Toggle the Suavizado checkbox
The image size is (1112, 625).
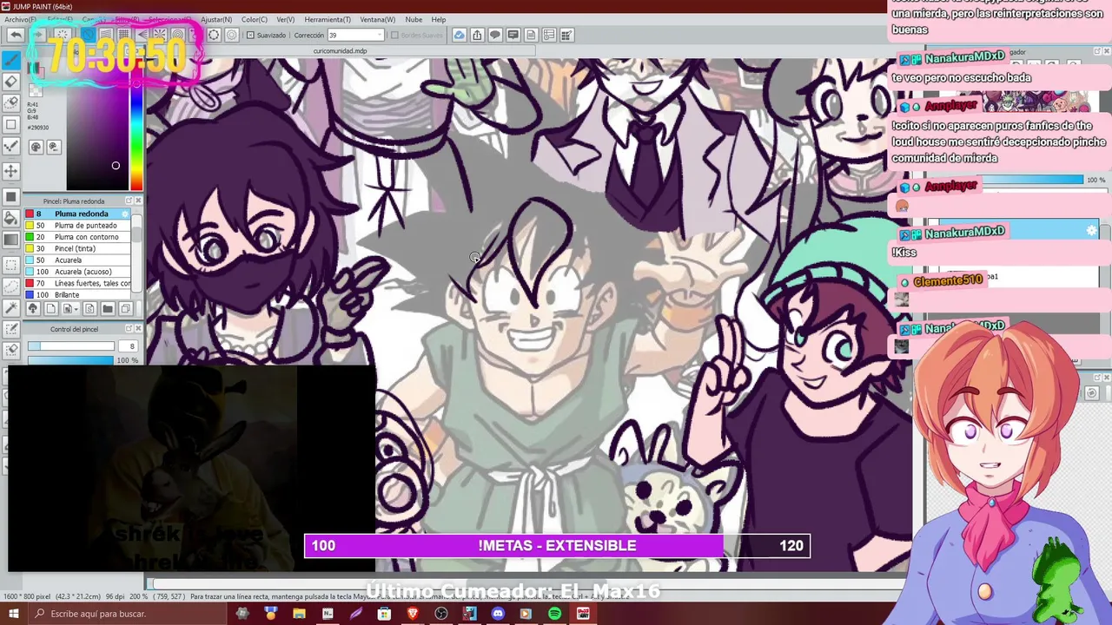click(250, 35)
